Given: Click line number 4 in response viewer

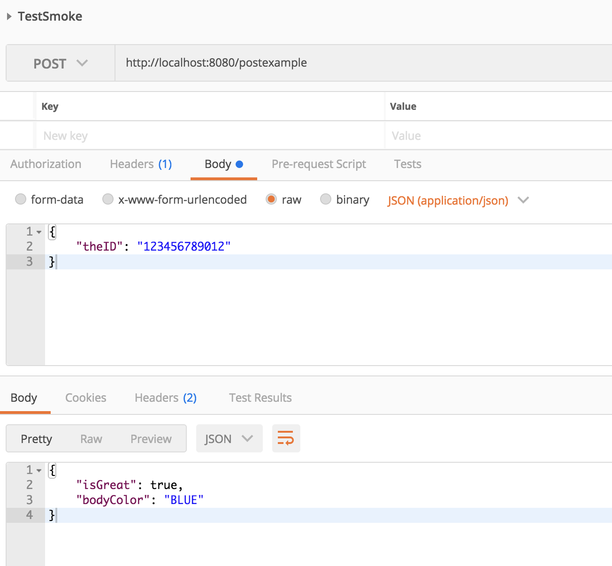Looking at the screenshot, I should pyautogui.click(x=30, y=515).
